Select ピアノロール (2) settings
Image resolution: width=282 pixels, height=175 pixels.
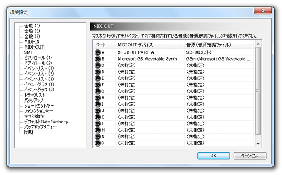[38, 63]
